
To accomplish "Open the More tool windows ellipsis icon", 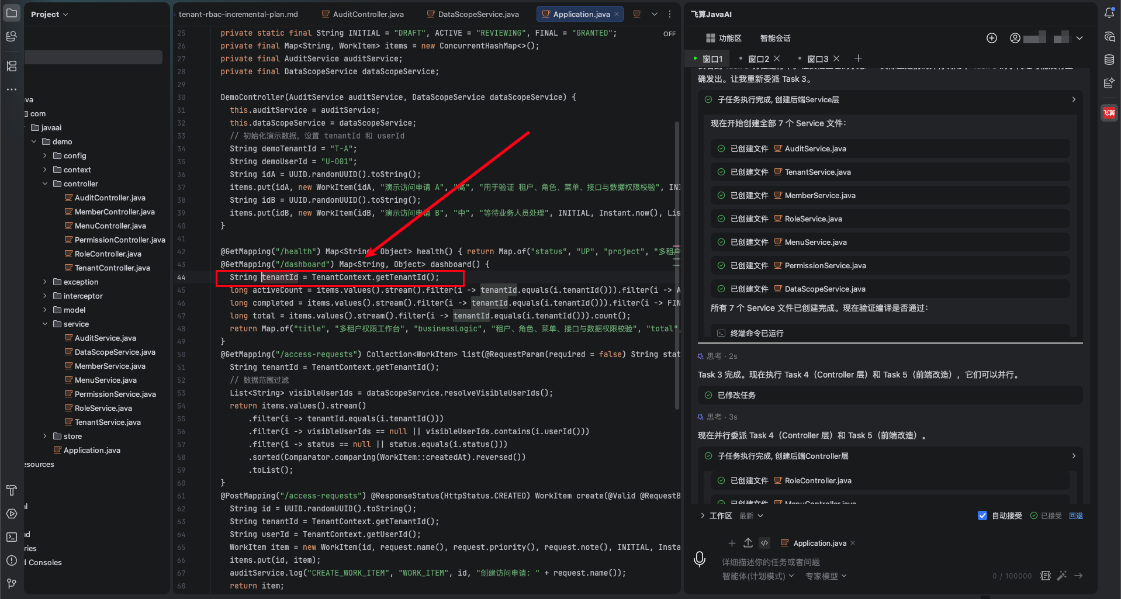I will (x=11, y=89).
